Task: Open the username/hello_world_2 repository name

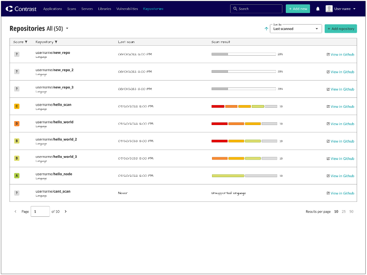Action: tap(56, 140)
